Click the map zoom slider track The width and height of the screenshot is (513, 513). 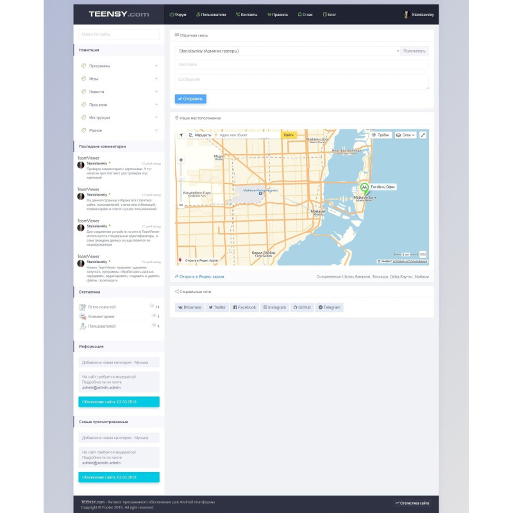pyautogui.click(x=181, y=183)
